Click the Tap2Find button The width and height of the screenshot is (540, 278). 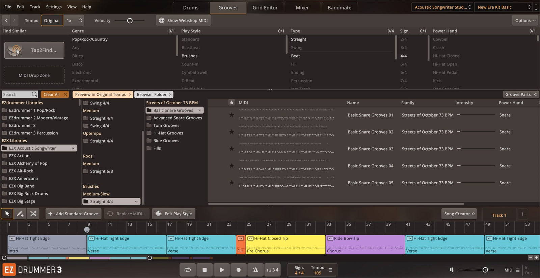click(34, 50)
